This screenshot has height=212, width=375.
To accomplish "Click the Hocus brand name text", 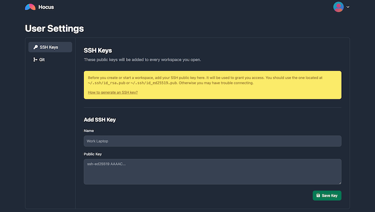I will click(x=46, y=7).
